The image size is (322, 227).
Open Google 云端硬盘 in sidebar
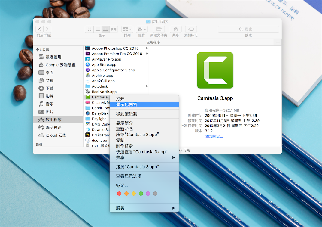(x=58, y=65)
